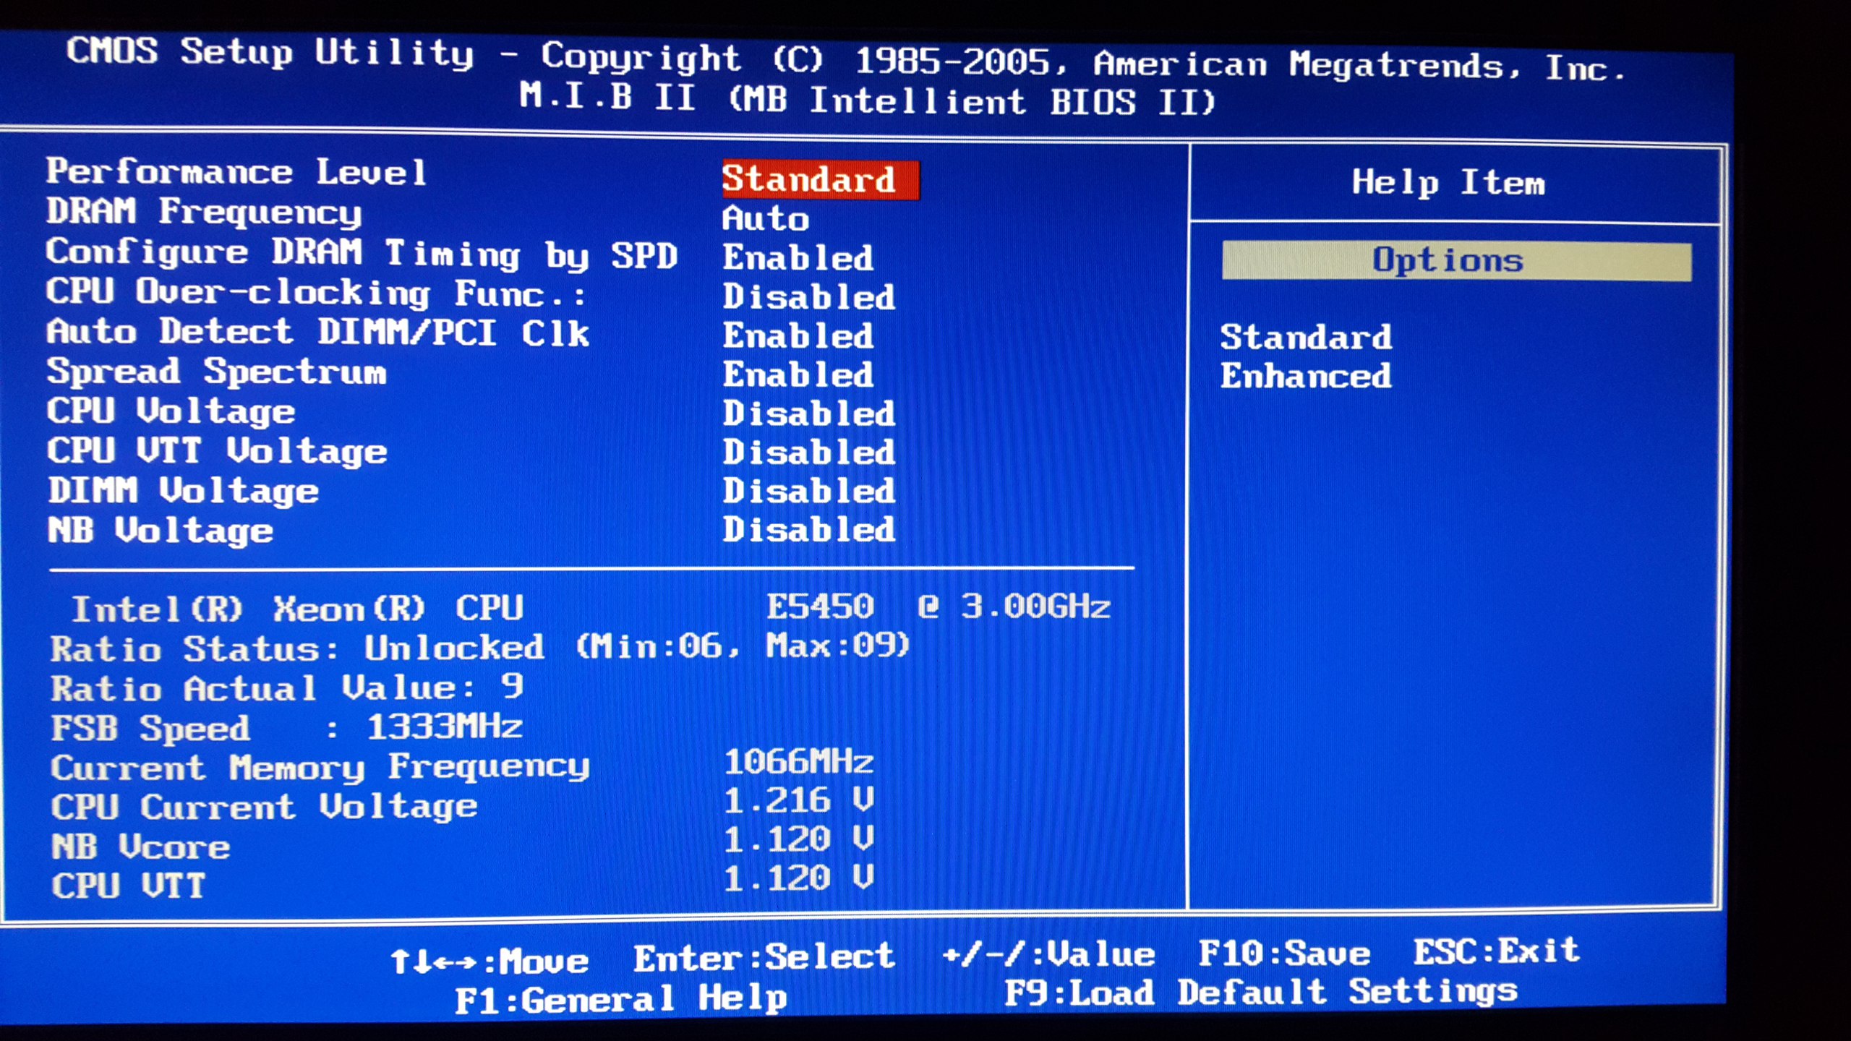Image resolution: width=1851 pixels, height=1041 pixels.
Task: Click the arrow keys Move icon
Action: 433,962
